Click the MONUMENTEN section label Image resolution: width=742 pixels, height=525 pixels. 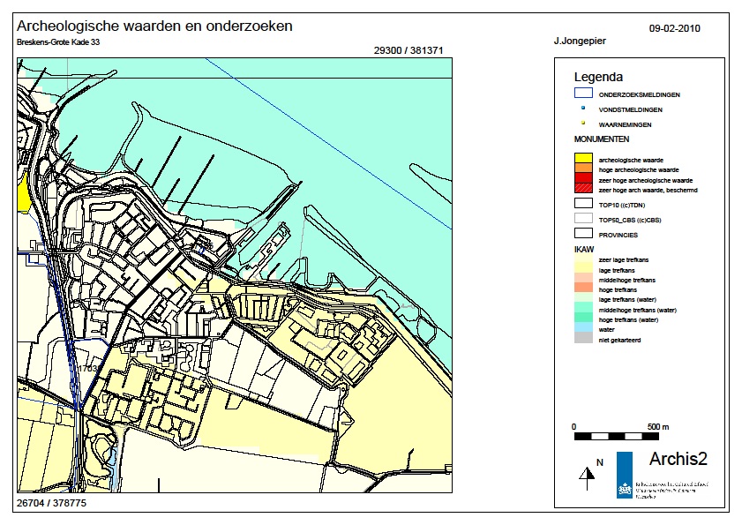[601, 139]
